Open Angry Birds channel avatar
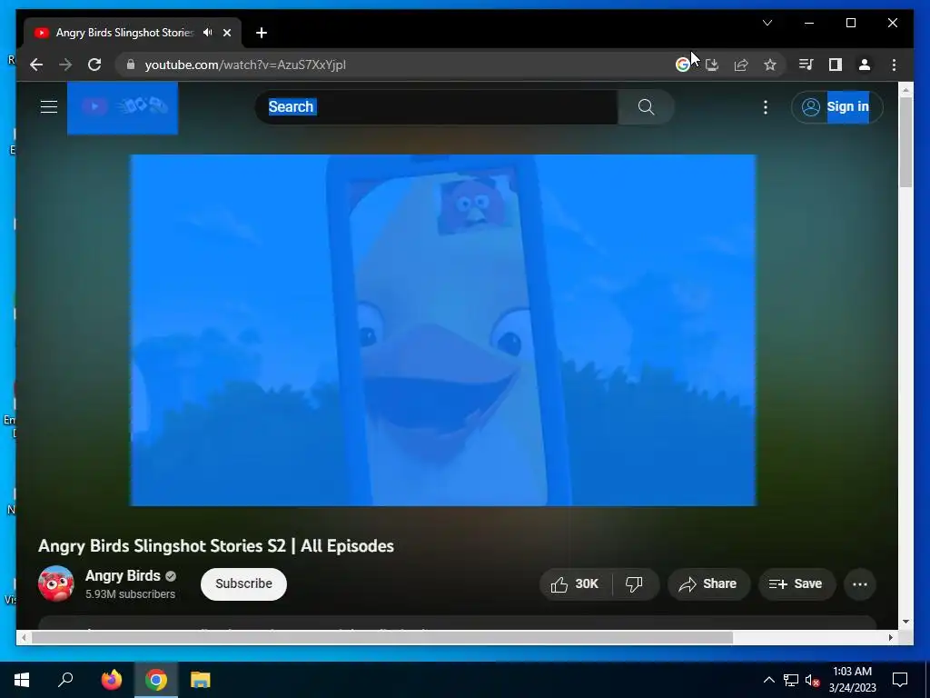This screenshot has height=698, width=930. (55, 583)
